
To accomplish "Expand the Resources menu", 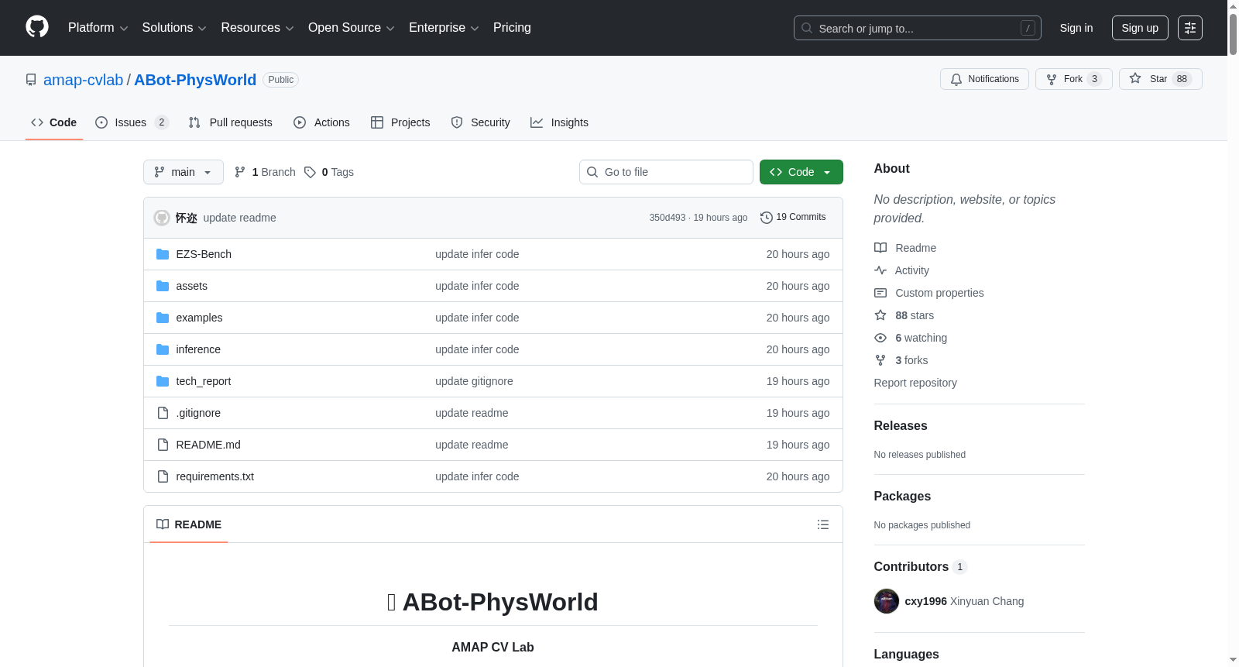I will tap(257, 28).
